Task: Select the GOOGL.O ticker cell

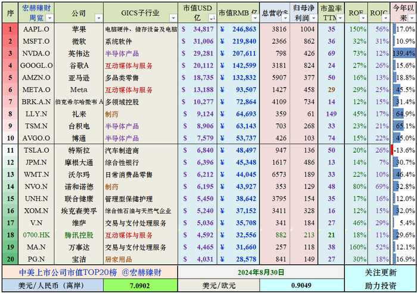Action: [x=36, y=66]
